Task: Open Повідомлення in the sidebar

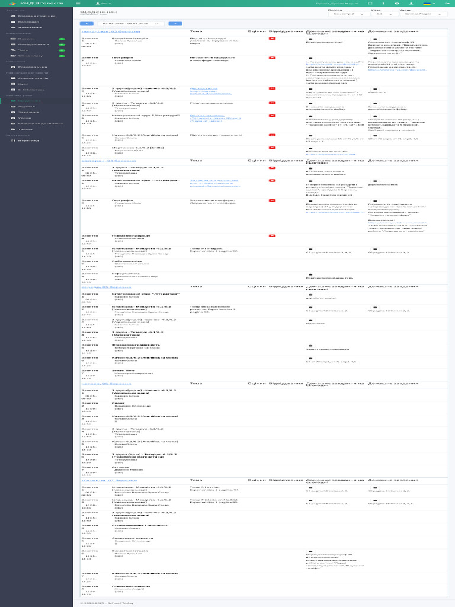Action: tap(36, 44)
